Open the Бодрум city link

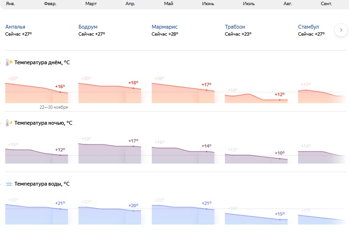(x=88, y=27)
